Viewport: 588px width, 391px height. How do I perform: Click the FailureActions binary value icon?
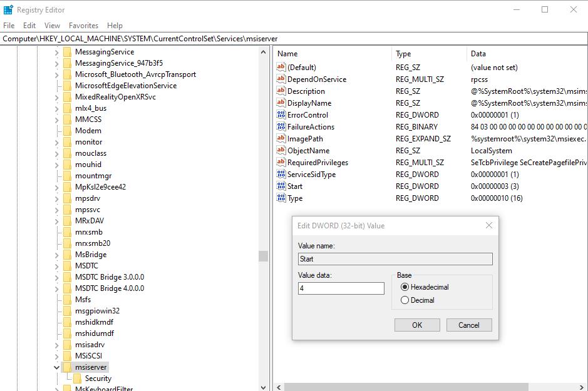pos(281,127)
